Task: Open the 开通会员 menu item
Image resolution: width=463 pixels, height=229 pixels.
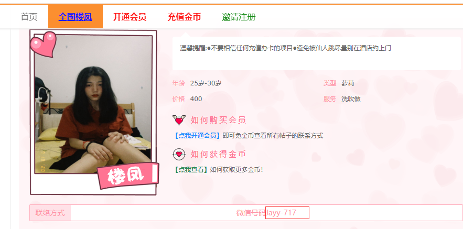Action: click(130, 17)
